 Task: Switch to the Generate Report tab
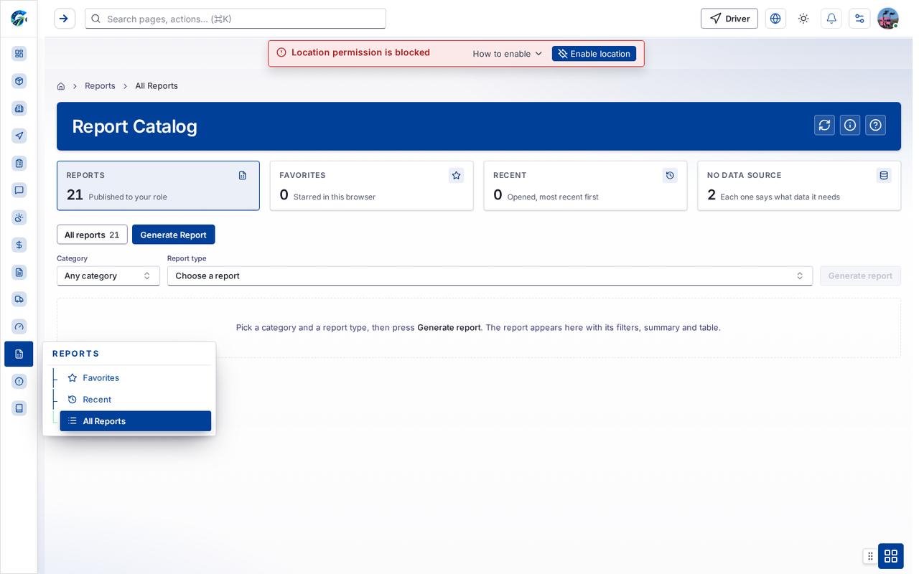[173, 235]
